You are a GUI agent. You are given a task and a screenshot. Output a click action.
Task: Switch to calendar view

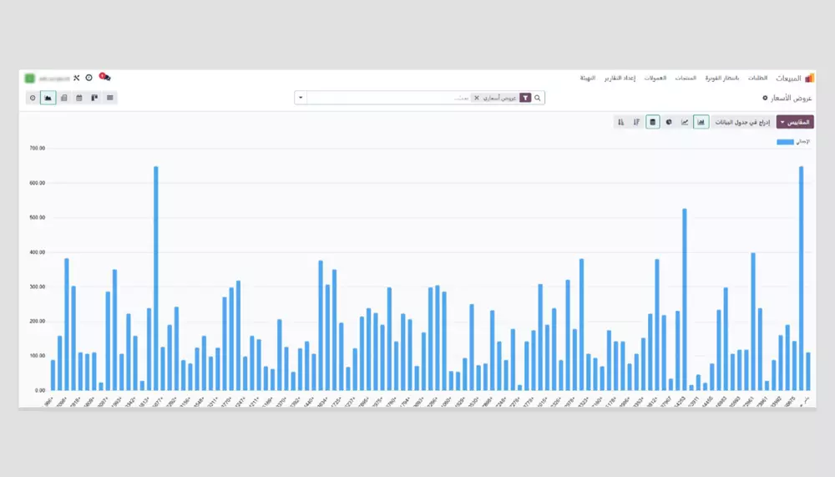point(78,98)
